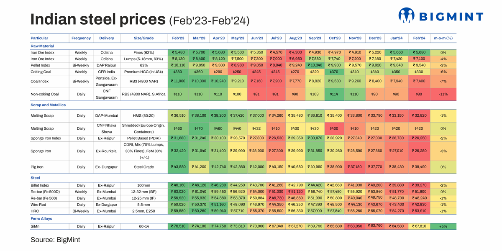Select the "Coking Coal" row label
Viewport: 502px width, 251px height.
(41, 72)
